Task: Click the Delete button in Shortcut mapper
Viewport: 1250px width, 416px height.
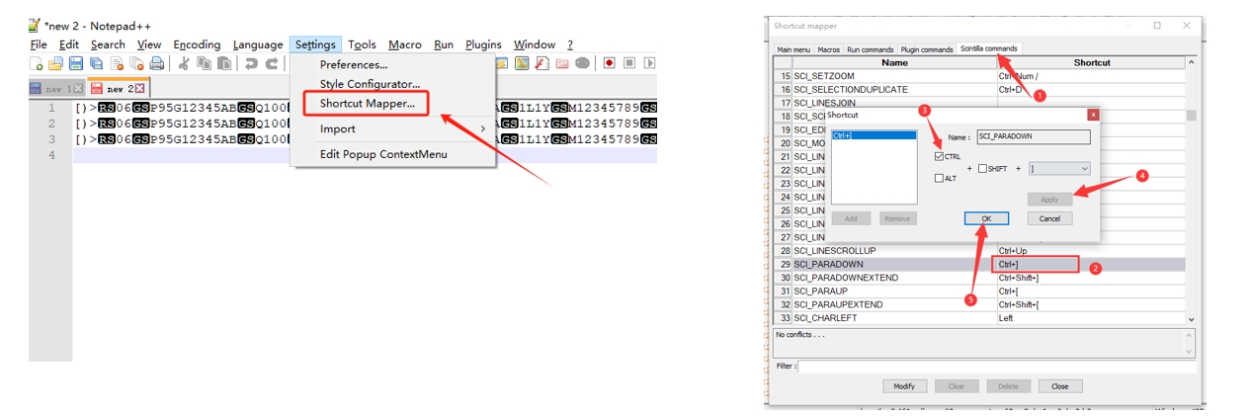Action: (1007, 386)
